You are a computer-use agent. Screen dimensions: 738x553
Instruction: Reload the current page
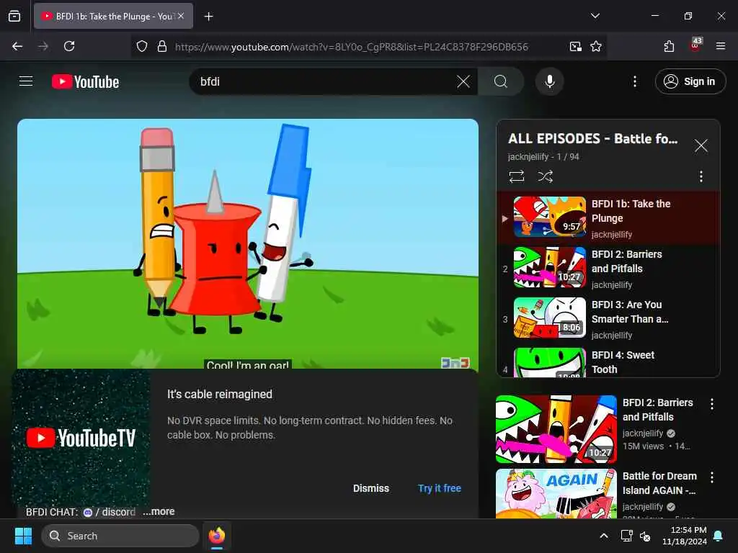click(69, 46)
